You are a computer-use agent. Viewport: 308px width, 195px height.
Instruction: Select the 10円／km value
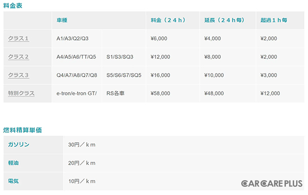[82, 181]
